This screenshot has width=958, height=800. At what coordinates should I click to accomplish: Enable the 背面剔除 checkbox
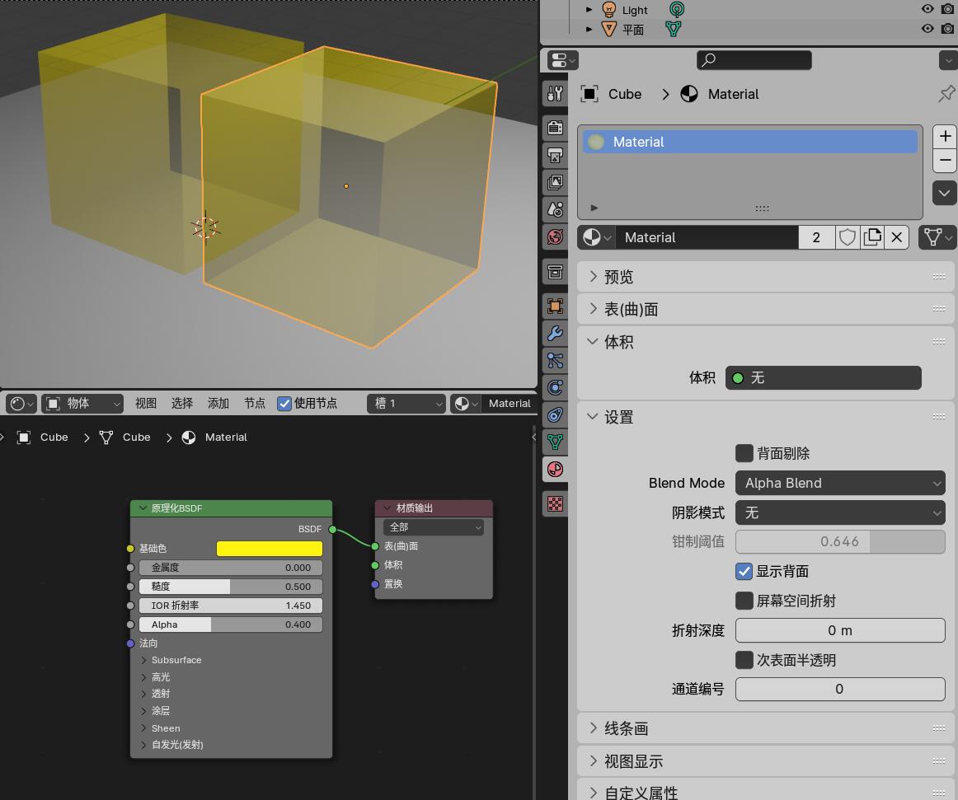point(744,453)
